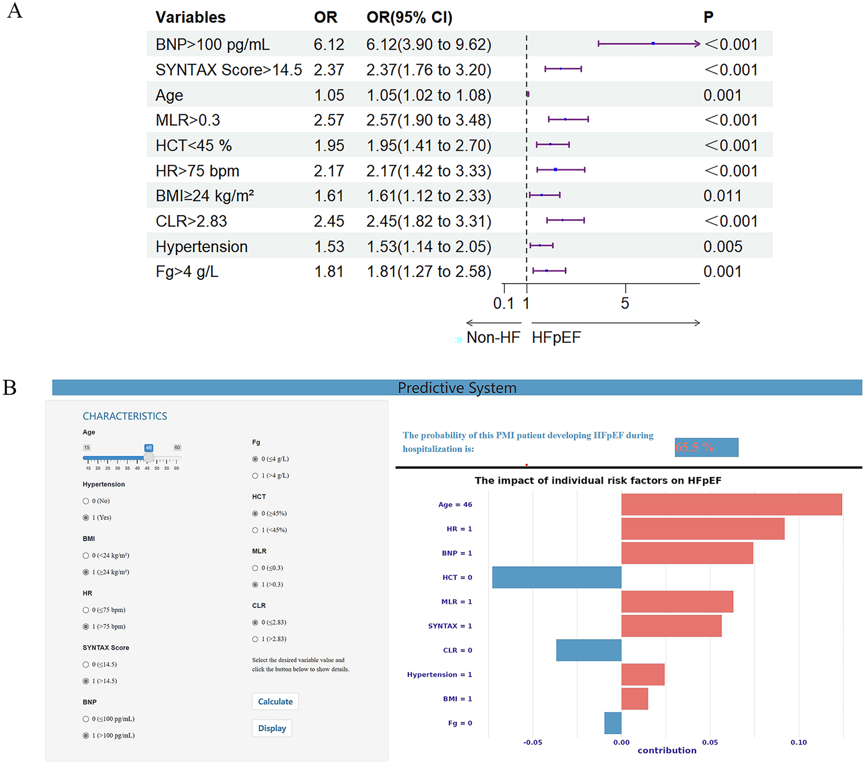Select Fg 1 (>4 g/L) radio button
Viewport: 867px width, 766px height.
[256, 476]
